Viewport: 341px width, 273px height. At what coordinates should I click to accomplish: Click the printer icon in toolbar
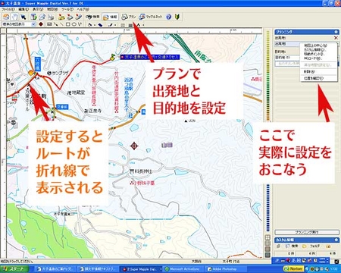[51, 17]
